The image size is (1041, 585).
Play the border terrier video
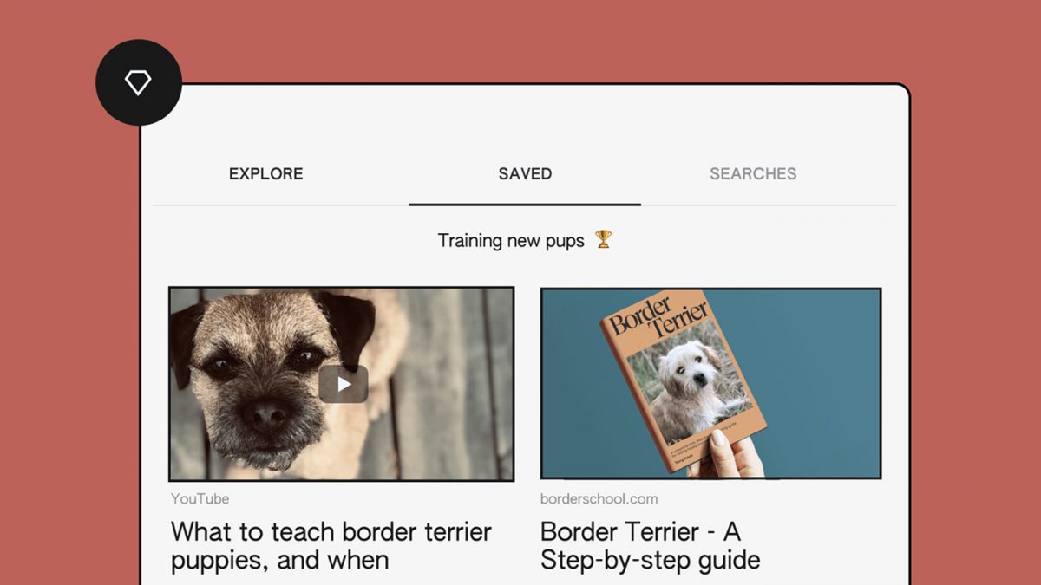pyautogui.click(x=344, y=384)
